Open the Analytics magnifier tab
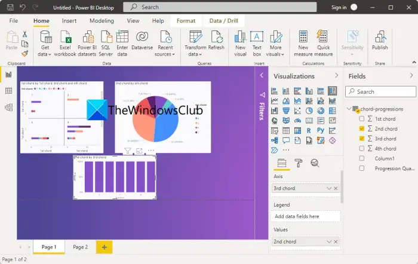The width and height of the screenshot is (418, 264). 315,162
